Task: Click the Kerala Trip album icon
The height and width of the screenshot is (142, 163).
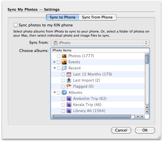Action: click(69, 105)
